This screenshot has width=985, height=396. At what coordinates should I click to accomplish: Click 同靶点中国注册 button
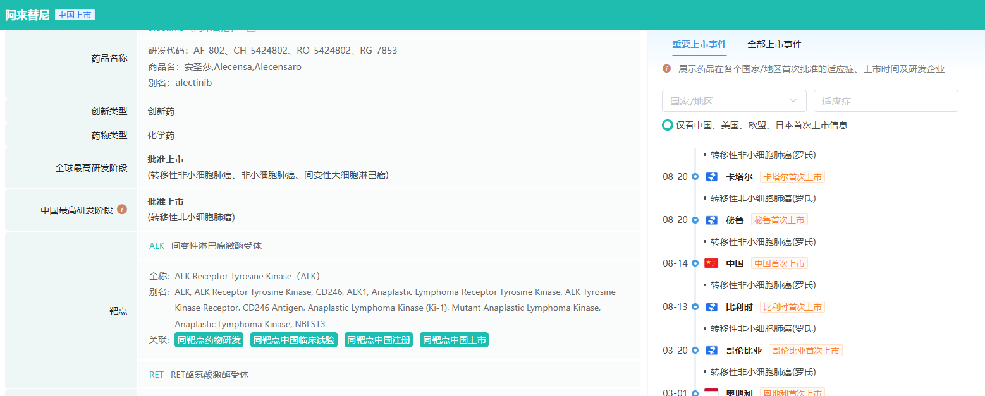click(379, 340)
